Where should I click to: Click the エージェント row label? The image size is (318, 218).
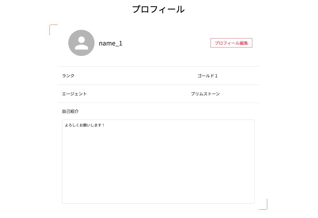click(74, 94)
